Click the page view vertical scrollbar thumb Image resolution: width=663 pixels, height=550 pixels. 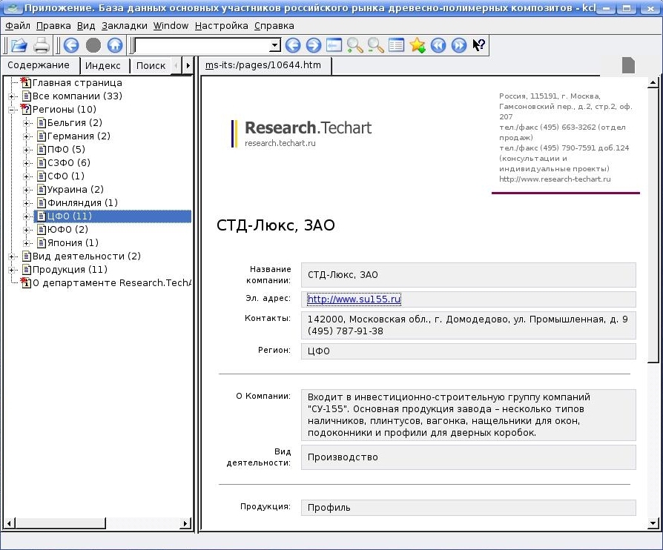(653, 225)
